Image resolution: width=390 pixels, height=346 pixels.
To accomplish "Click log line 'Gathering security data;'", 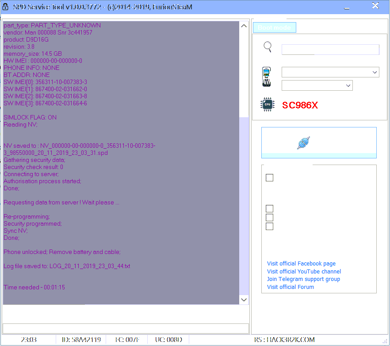I will tap(34, 160).
